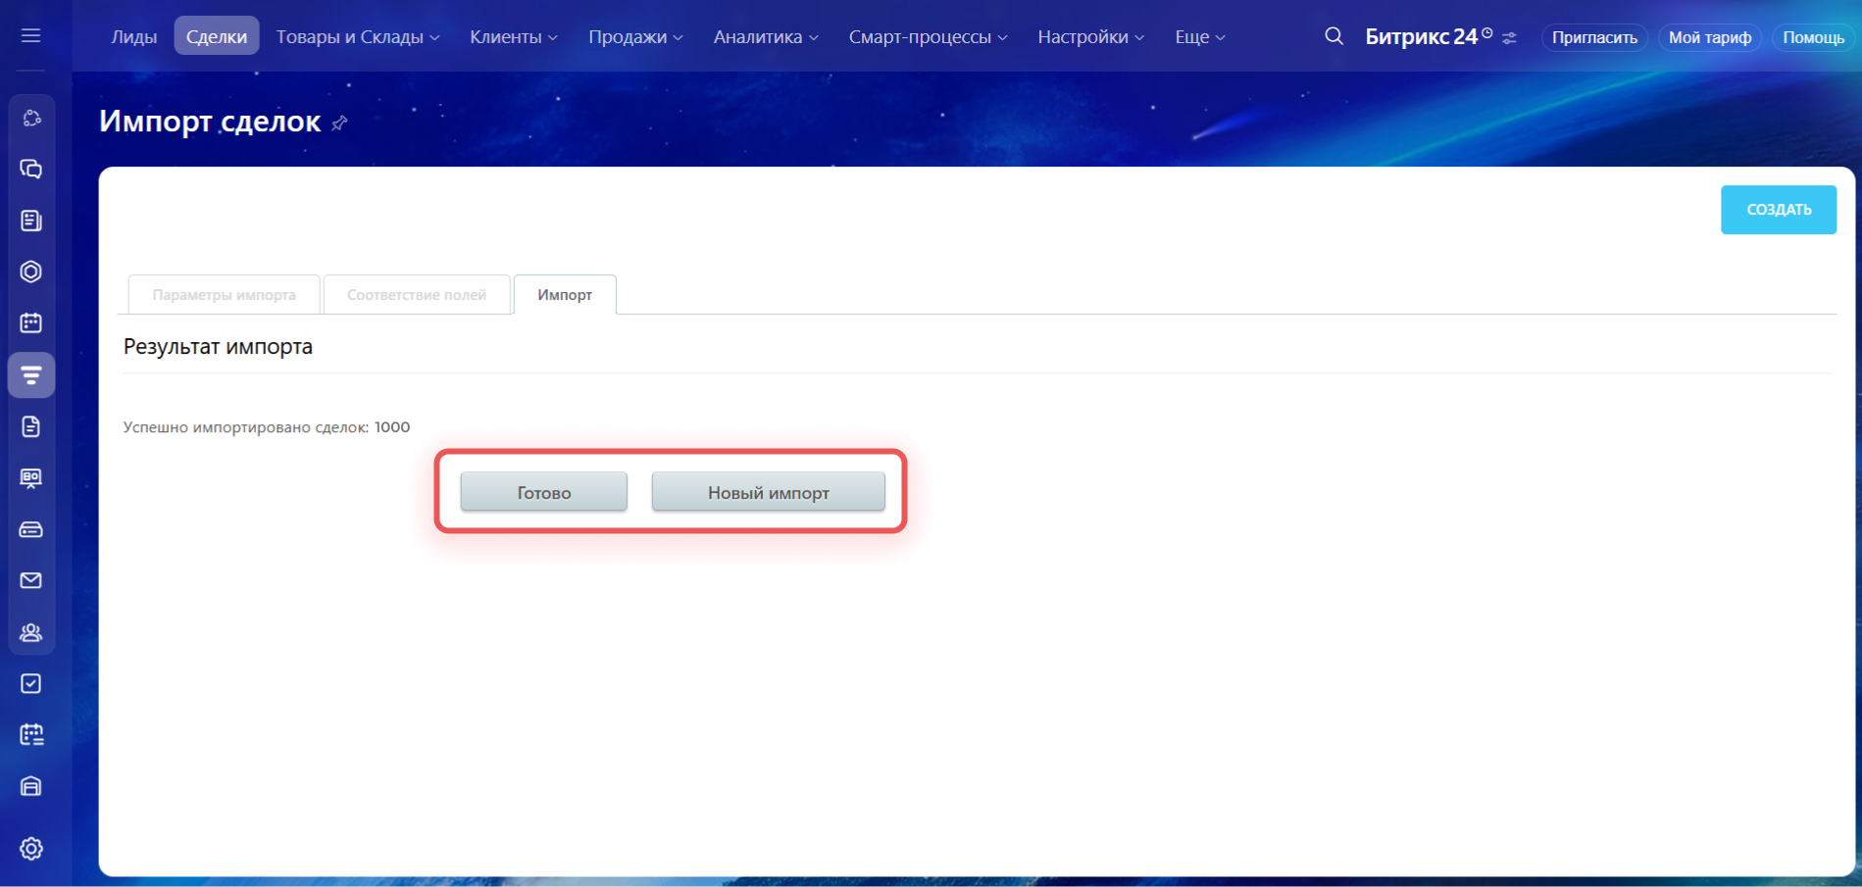1862x887 pixels.
Task: Select the Импорт tab
Action: click(x=565, y=295)
